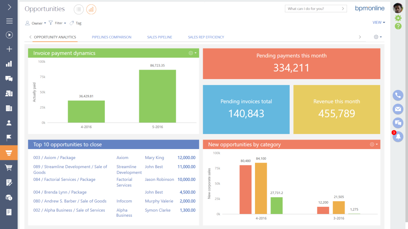Open the Orders shopping cart icon

(x=9, y=167)
